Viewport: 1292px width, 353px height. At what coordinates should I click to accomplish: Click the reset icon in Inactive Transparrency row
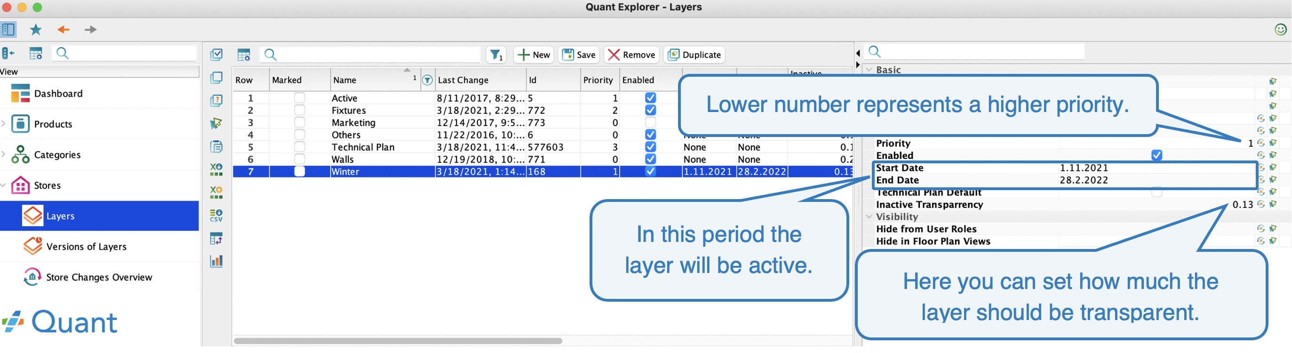(x=1260, y=205)
